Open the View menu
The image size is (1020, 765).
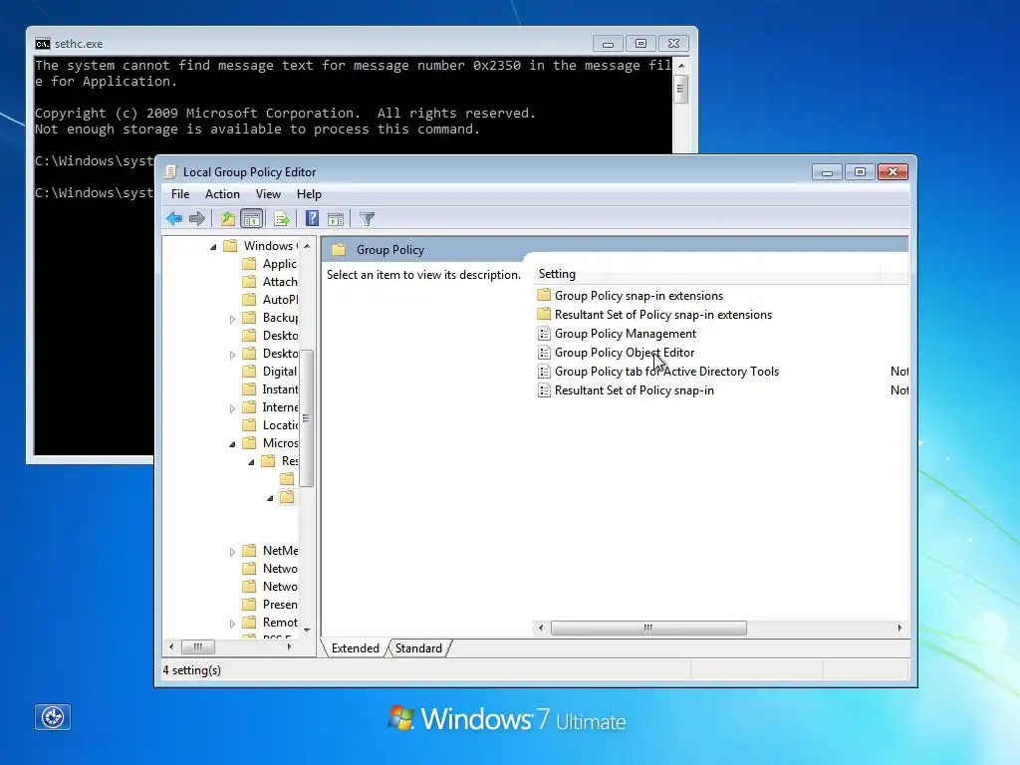tap(268, 194)
